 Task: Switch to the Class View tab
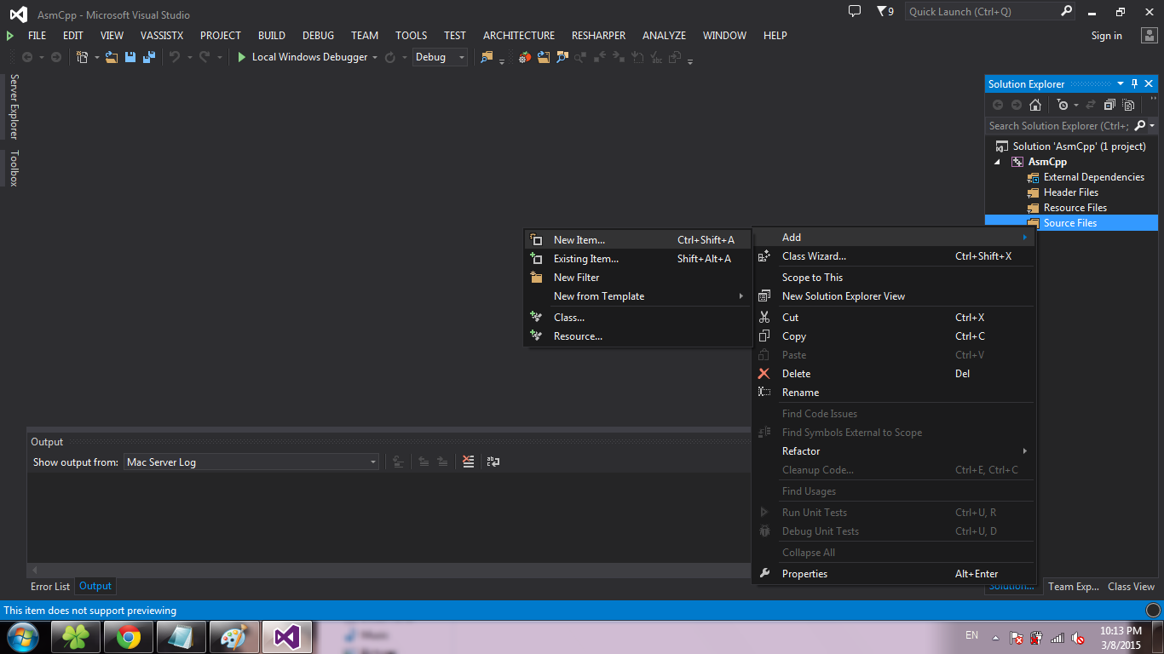[1131, 586]
